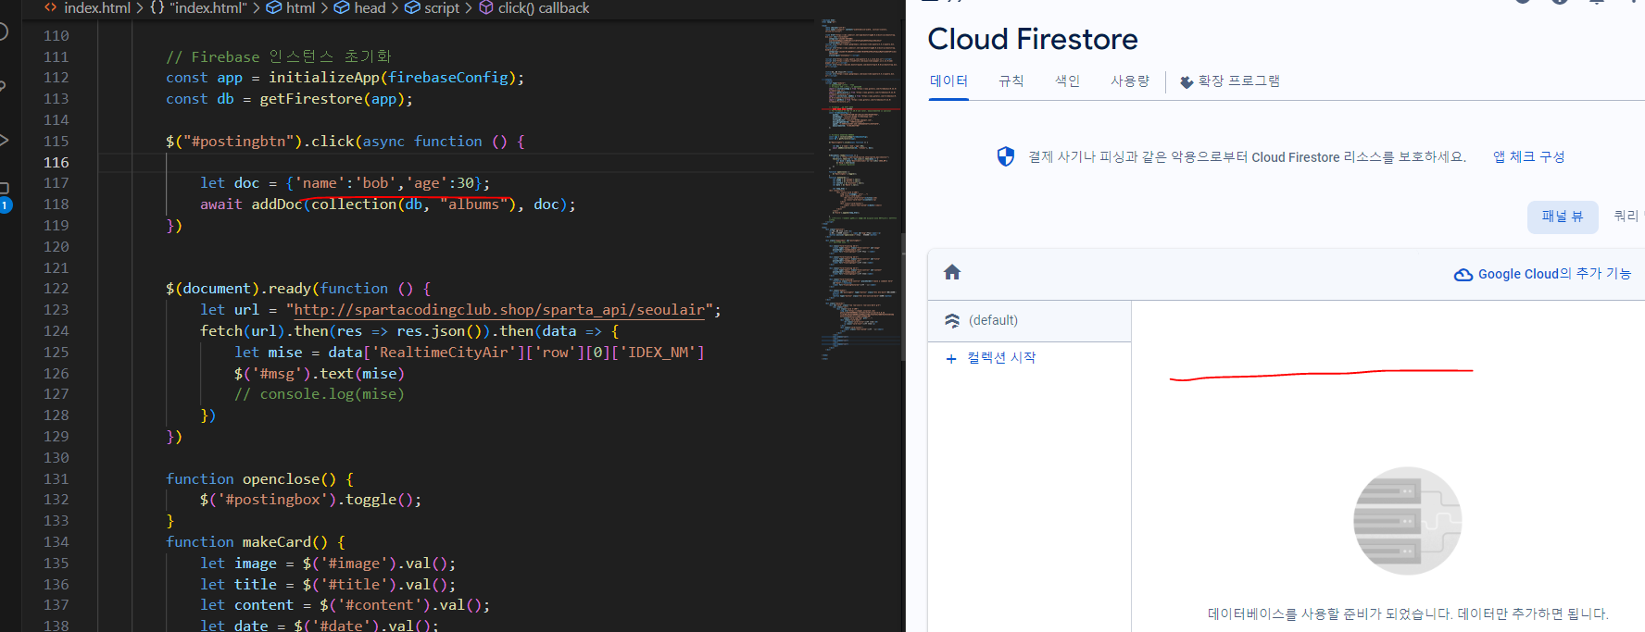The height and width of the screenshot is (632, 1645).
Task: Go to the Firestore home icon
Action: 952,272
